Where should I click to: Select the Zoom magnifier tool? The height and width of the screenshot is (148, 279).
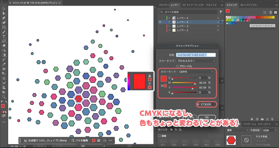pyautogui.click(x=4, y=97)
